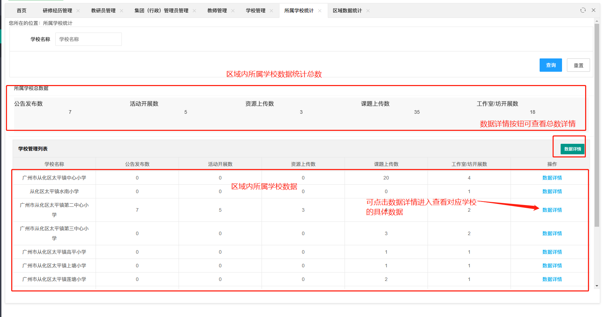Screen dimensions: 603x317
Task: Switch to 集团（行政）管理员管理 tab
Action: pyautogui.click(x=161, y=11)
